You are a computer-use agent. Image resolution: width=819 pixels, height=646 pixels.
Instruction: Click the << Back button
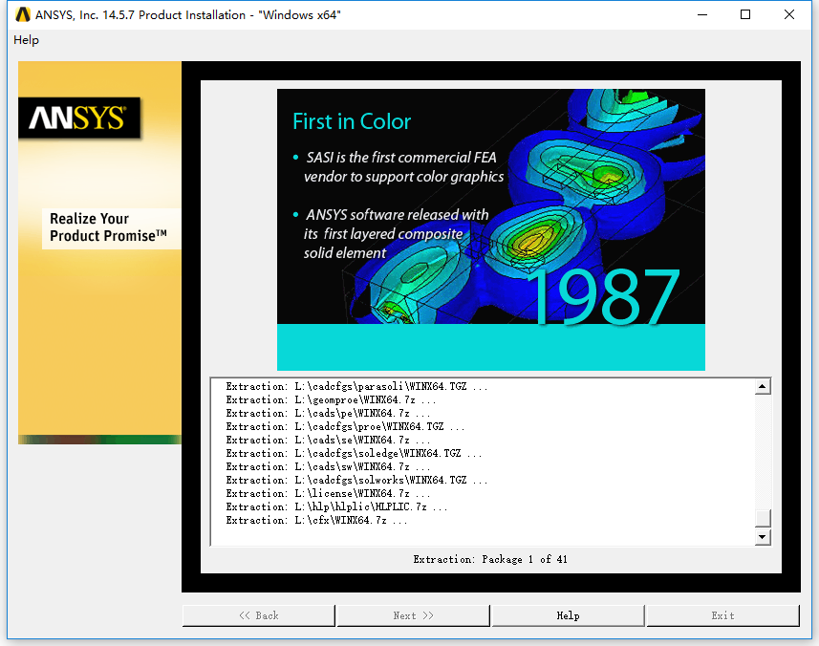pyautogui.click(x=259, y=615)
